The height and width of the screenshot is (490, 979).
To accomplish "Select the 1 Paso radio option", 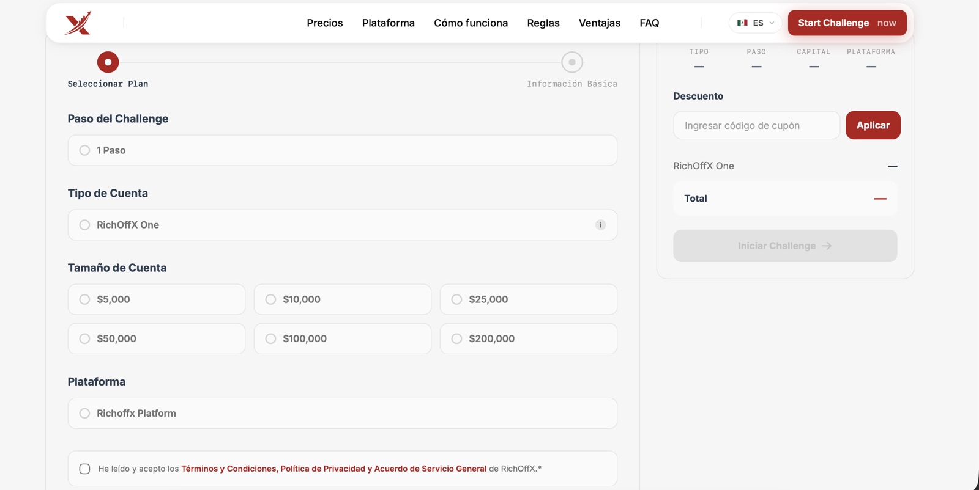I will [x=343, y=150].
